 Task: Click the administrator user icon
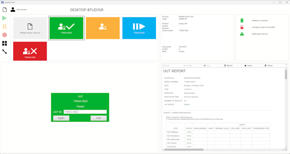pyautogui.click(x=13, y=9)
